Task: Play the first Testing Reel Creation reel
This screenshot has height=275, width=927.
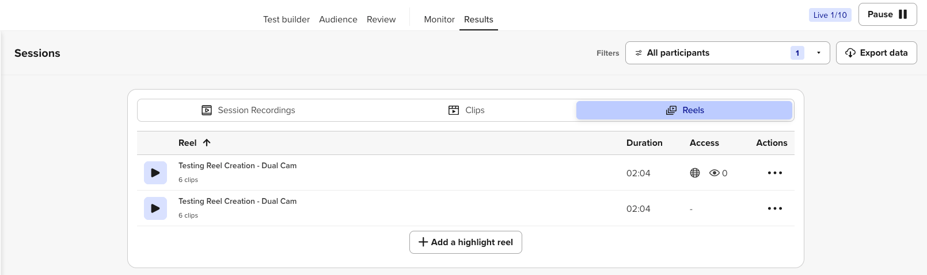Action: pyautogui.click(x=155, y=173)
